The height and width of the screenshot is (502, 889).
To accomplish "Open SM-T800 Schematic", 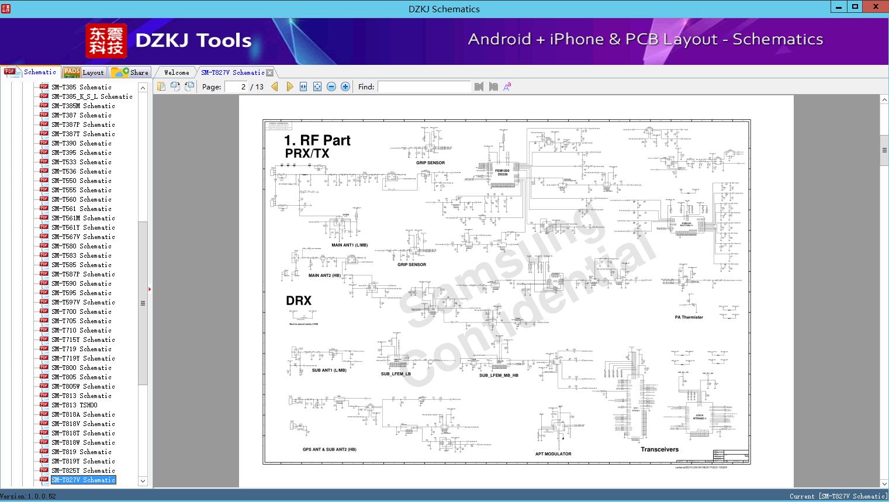I will (81, 368).
